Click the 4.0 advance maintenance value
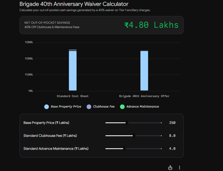Screen dimensions: 223x171 (x=172, y=149)
